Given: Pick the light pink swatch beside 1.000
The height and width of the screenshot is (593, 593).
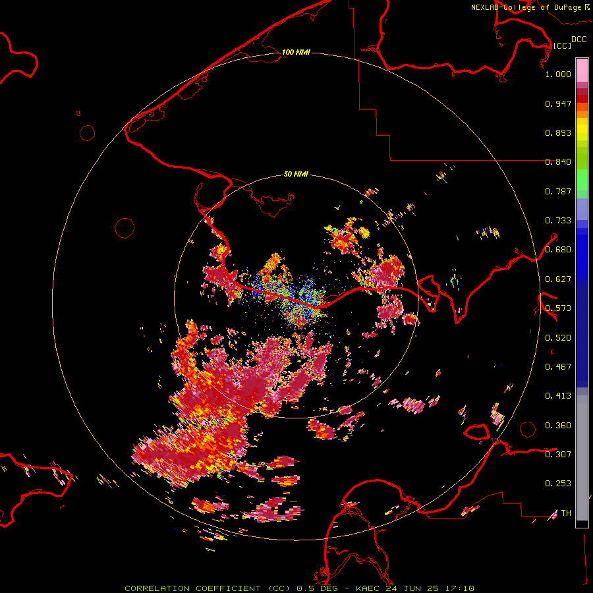Looking at the screenshot, I should point(582,71).
